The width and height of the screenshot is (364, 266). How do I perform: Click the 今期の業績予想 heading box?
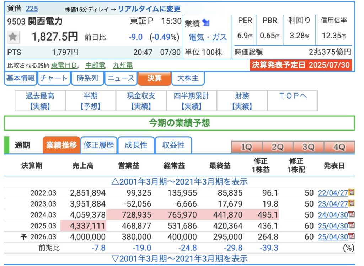click(x=180, y=123)
